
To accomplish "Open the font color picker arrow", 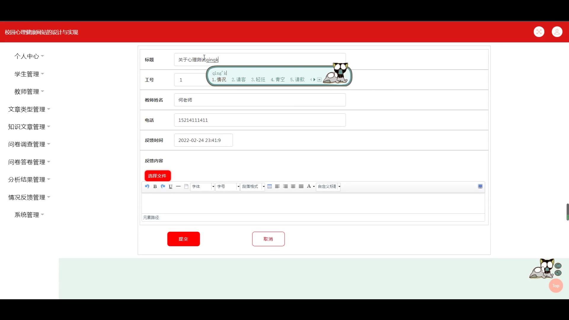I will [314, 187].
